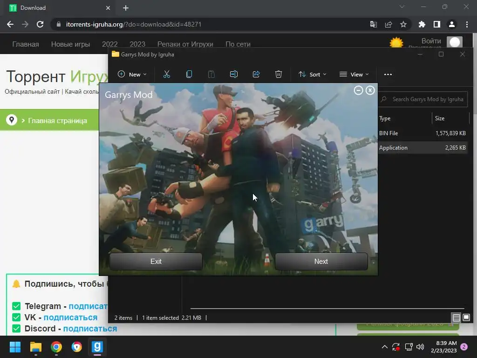Bookmark the page with star icon
The image size is (477, 358).
pos(403,24)
